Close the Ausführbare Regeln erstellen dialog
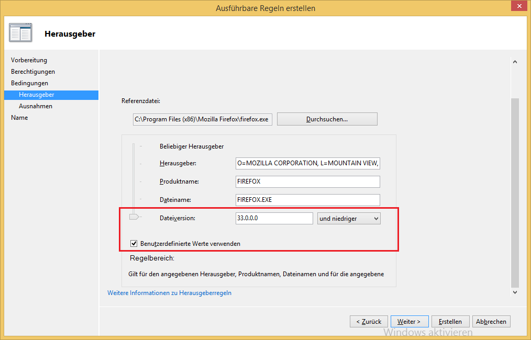The height and width of the screenshot is (340, 531). tap(519, 6)
